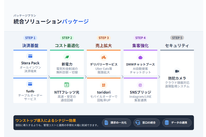Click the green leaf icon for 新電力

tap(67, 57)
